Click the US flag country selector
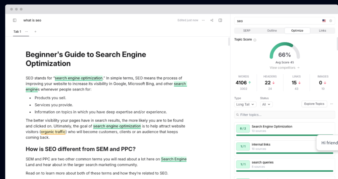This screenshot has width=338, height=179. pos(324,21)
